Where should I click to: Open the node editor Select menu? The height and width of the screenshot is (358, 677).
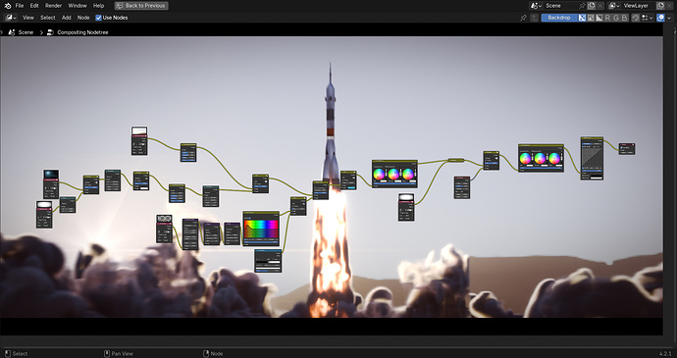(47, 18)
